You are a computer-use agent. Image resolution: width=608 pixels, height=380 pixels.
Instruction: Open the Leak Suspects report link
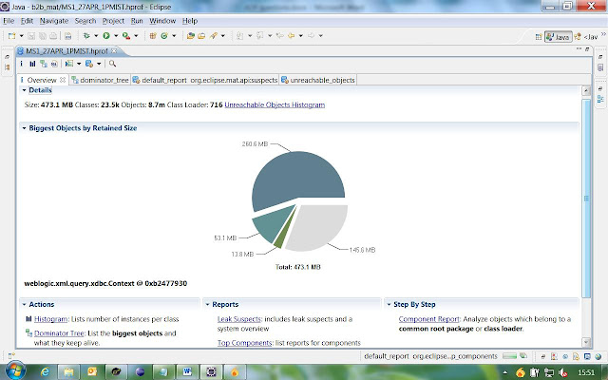click(238, 319)
